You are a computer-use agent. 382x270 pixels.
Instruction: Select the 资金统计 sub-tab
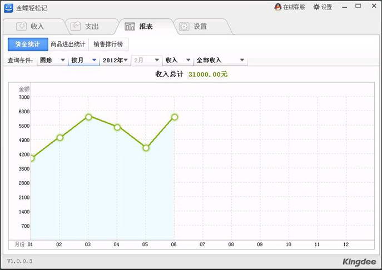28,44
